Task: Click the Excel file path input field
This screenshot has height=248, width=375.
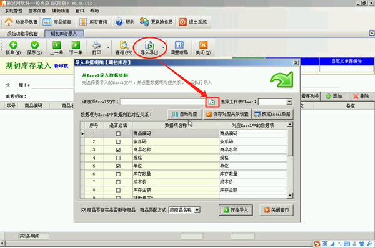Action: 163,102
